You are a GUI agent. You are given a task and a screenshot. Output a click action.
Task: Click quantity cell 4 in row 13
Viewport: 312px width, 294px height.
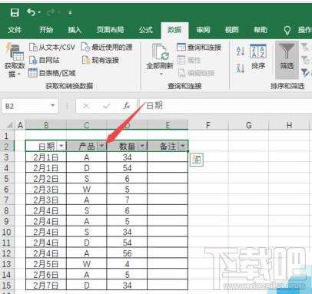[127, 264]
